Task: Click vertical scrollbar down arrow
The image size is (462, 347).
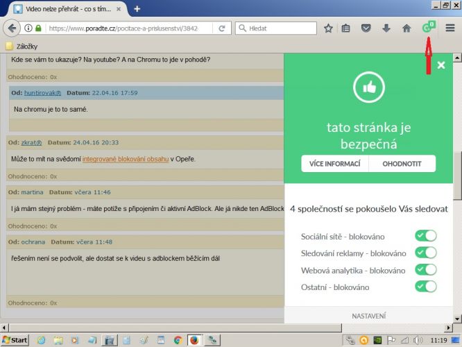Action: point(457,319)
